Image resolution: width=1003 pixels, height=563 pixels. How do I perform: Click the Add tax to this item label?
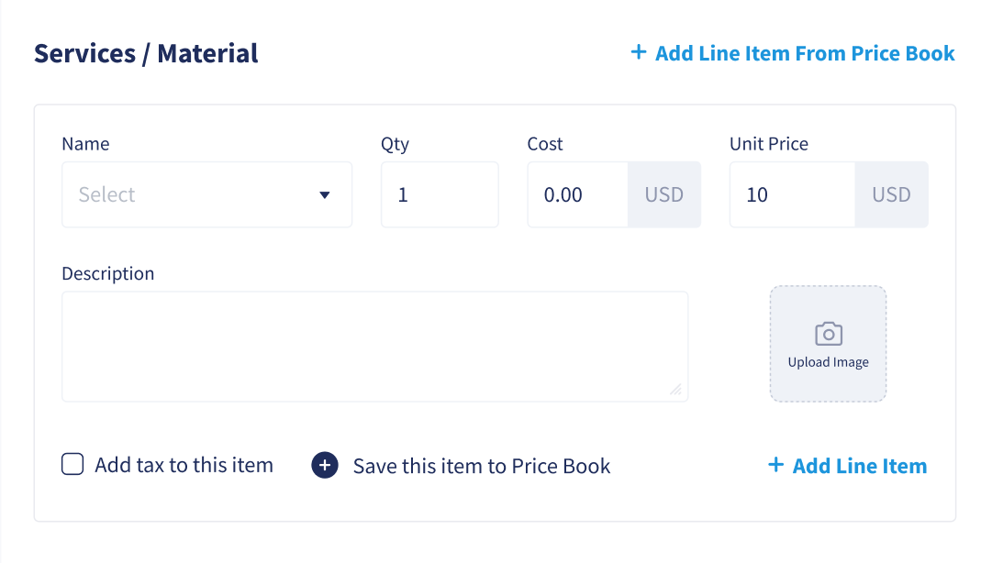click(184, 465)
